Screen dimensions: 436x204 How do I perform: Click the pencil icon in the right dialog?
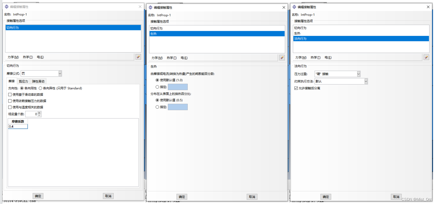click(x=426, y=57)
